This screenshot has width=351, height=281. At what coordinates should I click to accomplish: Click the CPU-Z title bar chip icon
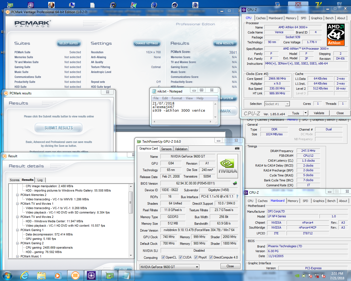tap(244, 10)
